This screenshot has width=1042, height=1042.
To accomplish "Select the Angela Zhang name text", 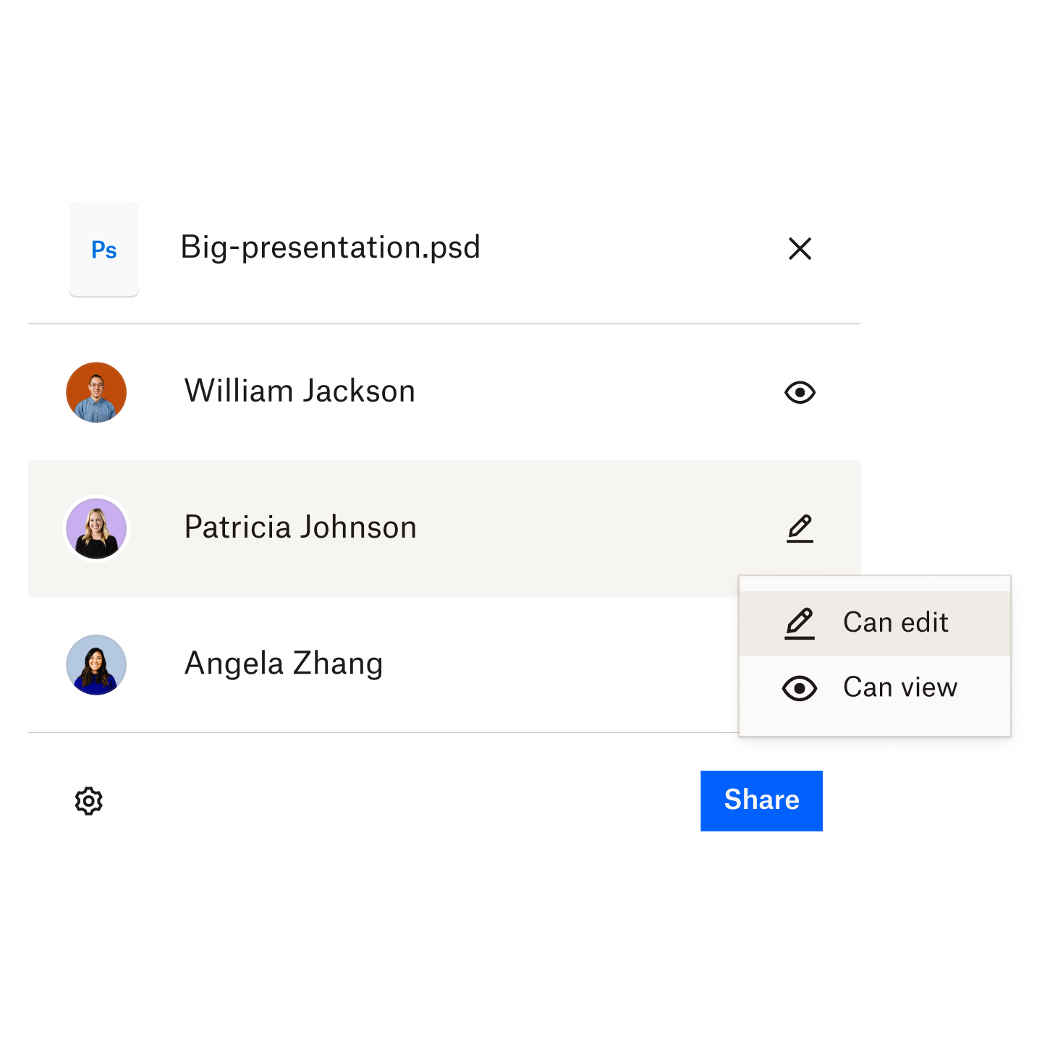I will point(284,664).
